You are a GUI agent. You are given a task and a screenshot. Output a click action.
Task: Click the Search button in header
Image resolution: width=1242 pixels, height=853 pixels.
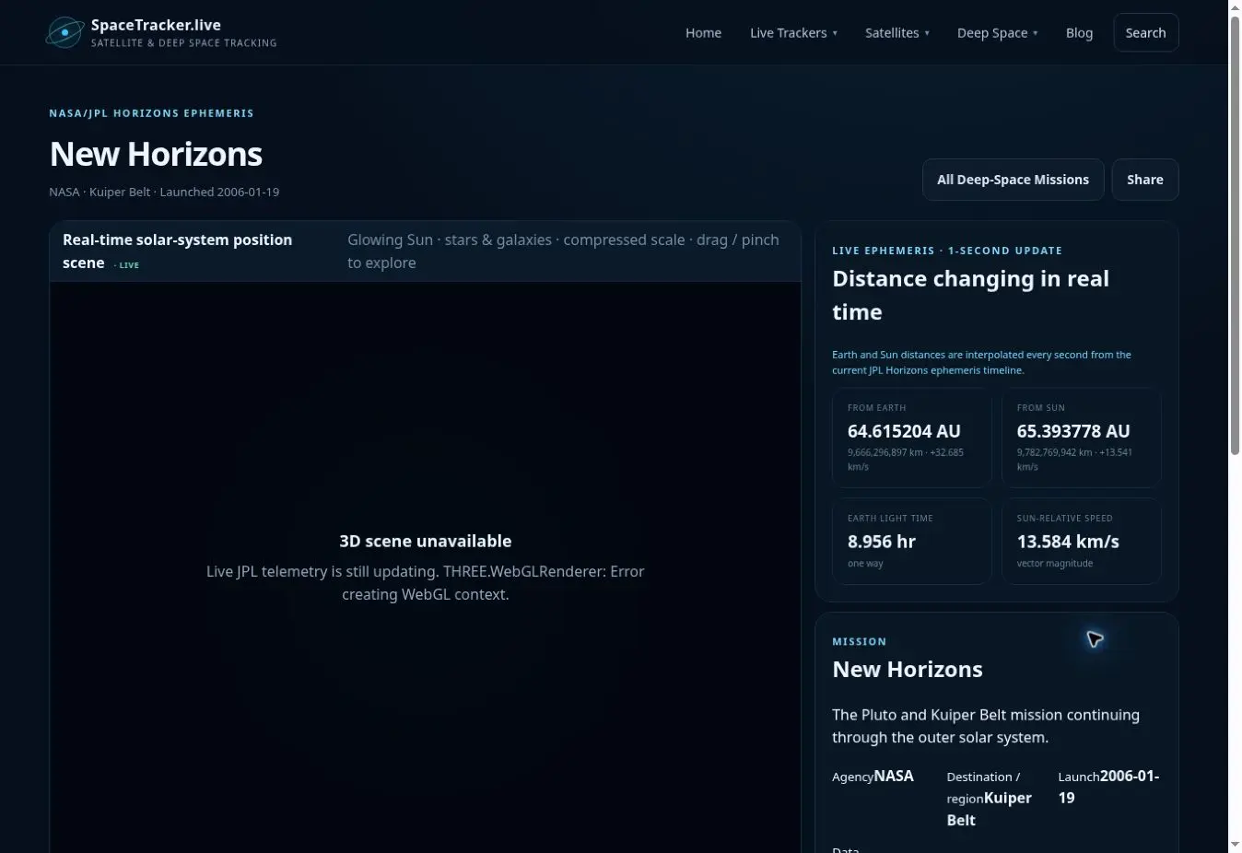[x=1145, y=32]
